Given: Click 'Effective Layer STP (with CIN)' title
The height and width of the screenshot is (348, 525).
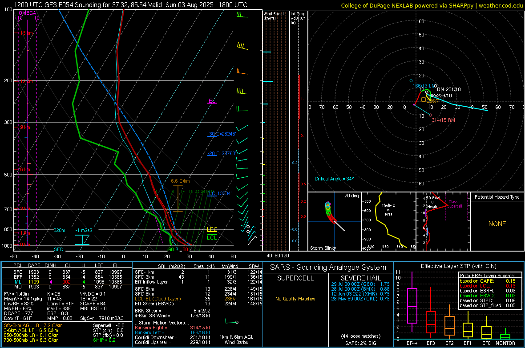Looking at the screenshot, I should pyautogui.click(x=458, y=266).
